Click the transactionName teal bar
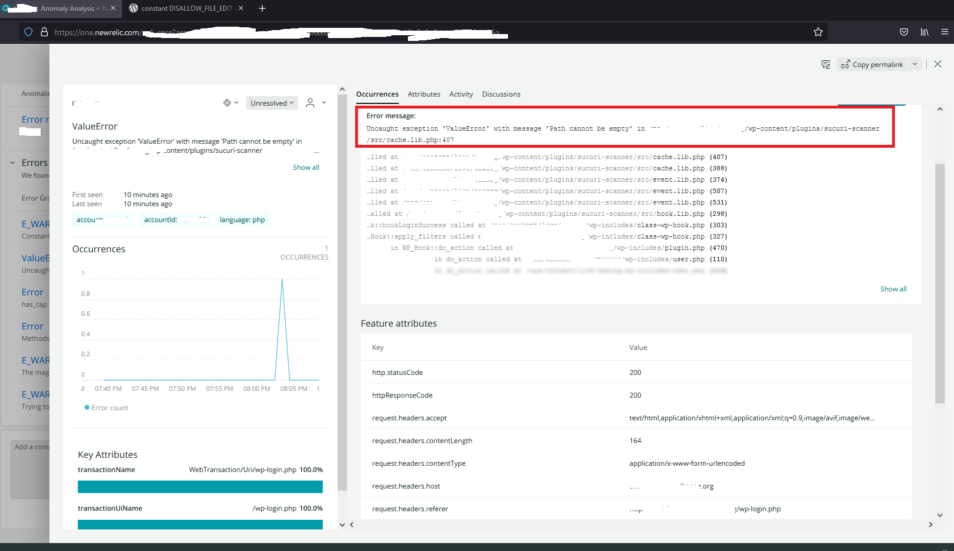Image resolution: width=954 pixels, height=551 pixels. [x=200, y=487]
